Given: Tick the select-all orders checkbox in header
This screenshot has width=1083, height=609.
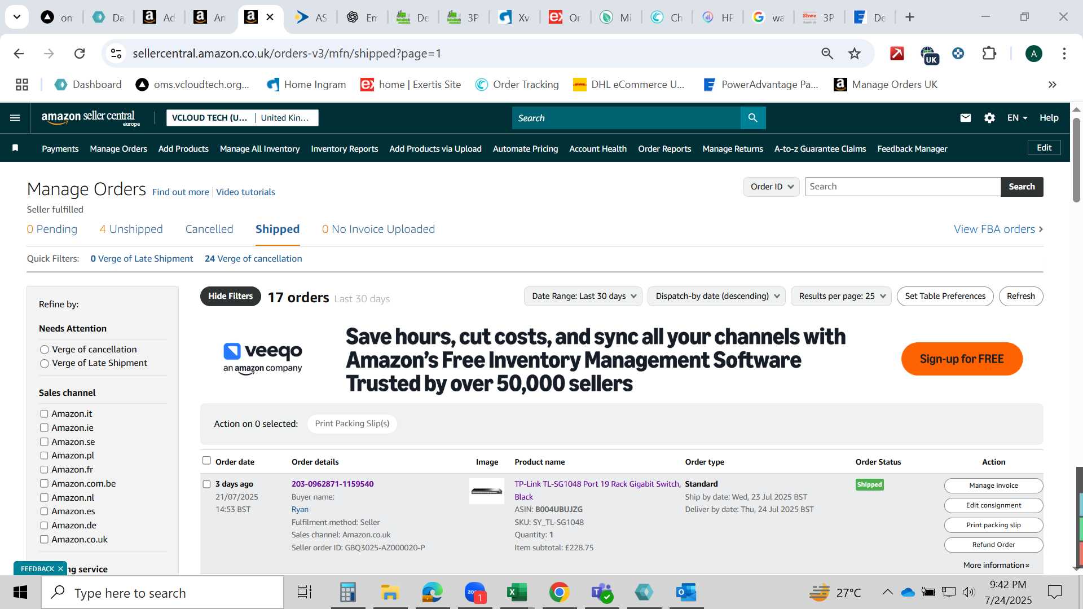Looking at the screenshot, I should pos(206,461).
